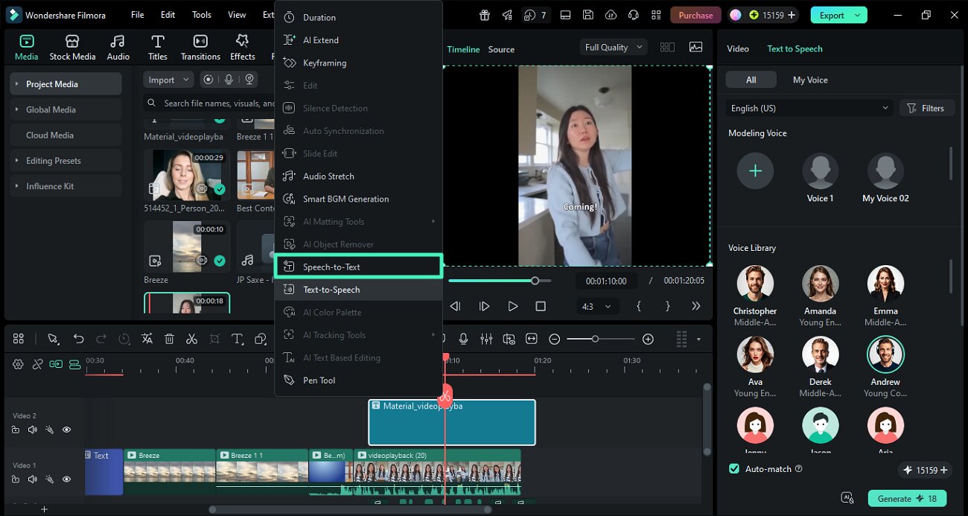Switch to the Source preview tab

click(x=501, y=49)
